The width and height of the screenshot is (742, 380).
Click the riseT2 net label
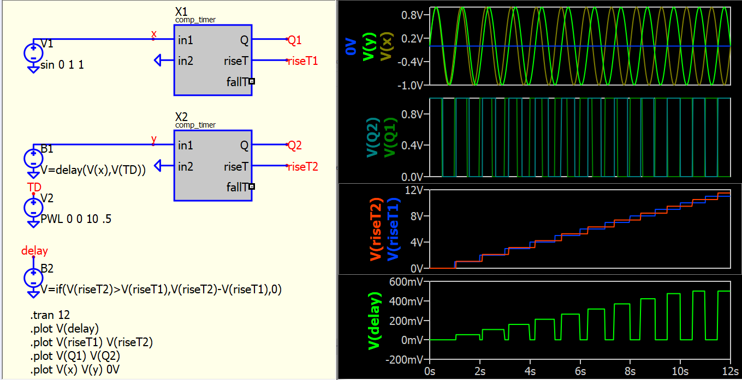coord(303,166)
